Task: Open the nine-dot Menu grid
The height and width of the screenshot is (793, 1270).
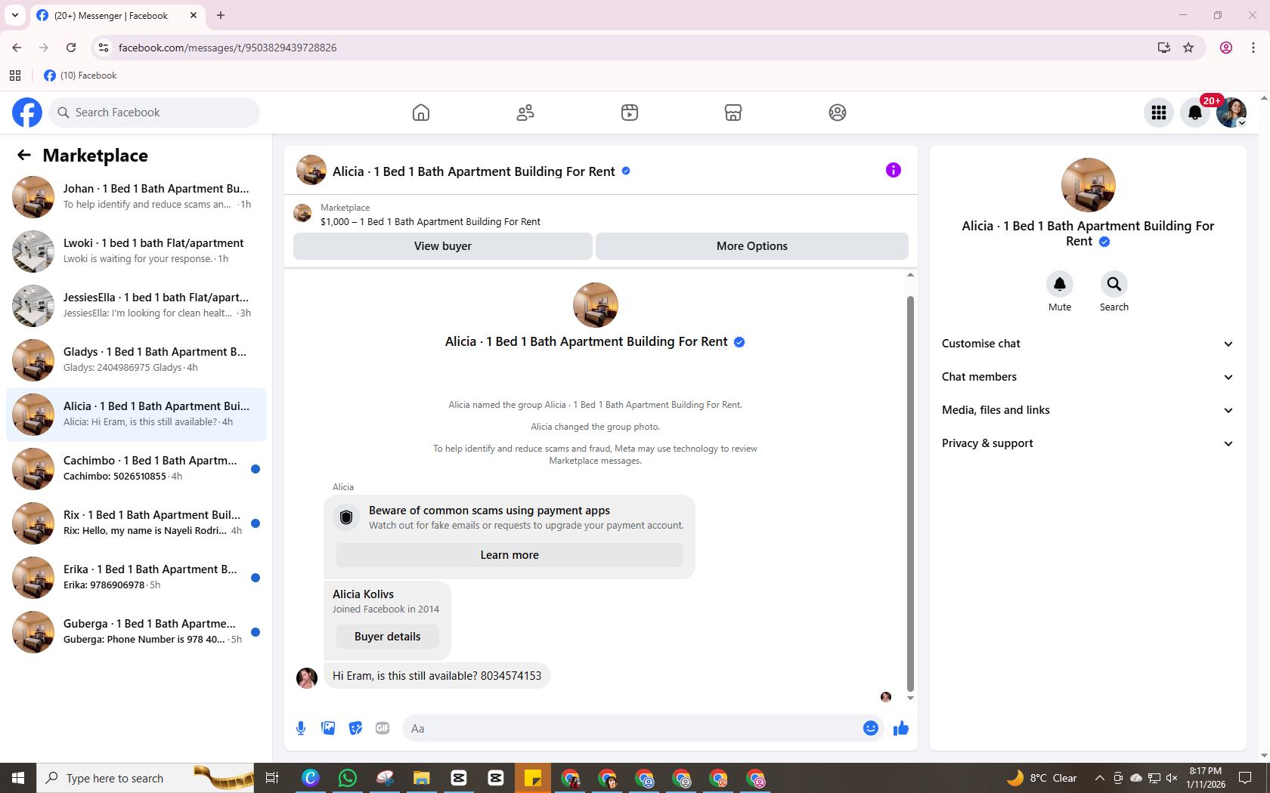Action: click(1159, 113)
